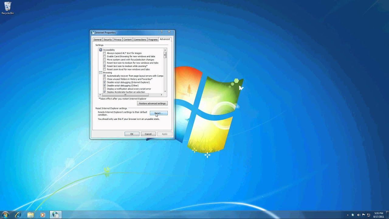
Task: Click the volume speaker tray icon
Action: coord(358,215)
